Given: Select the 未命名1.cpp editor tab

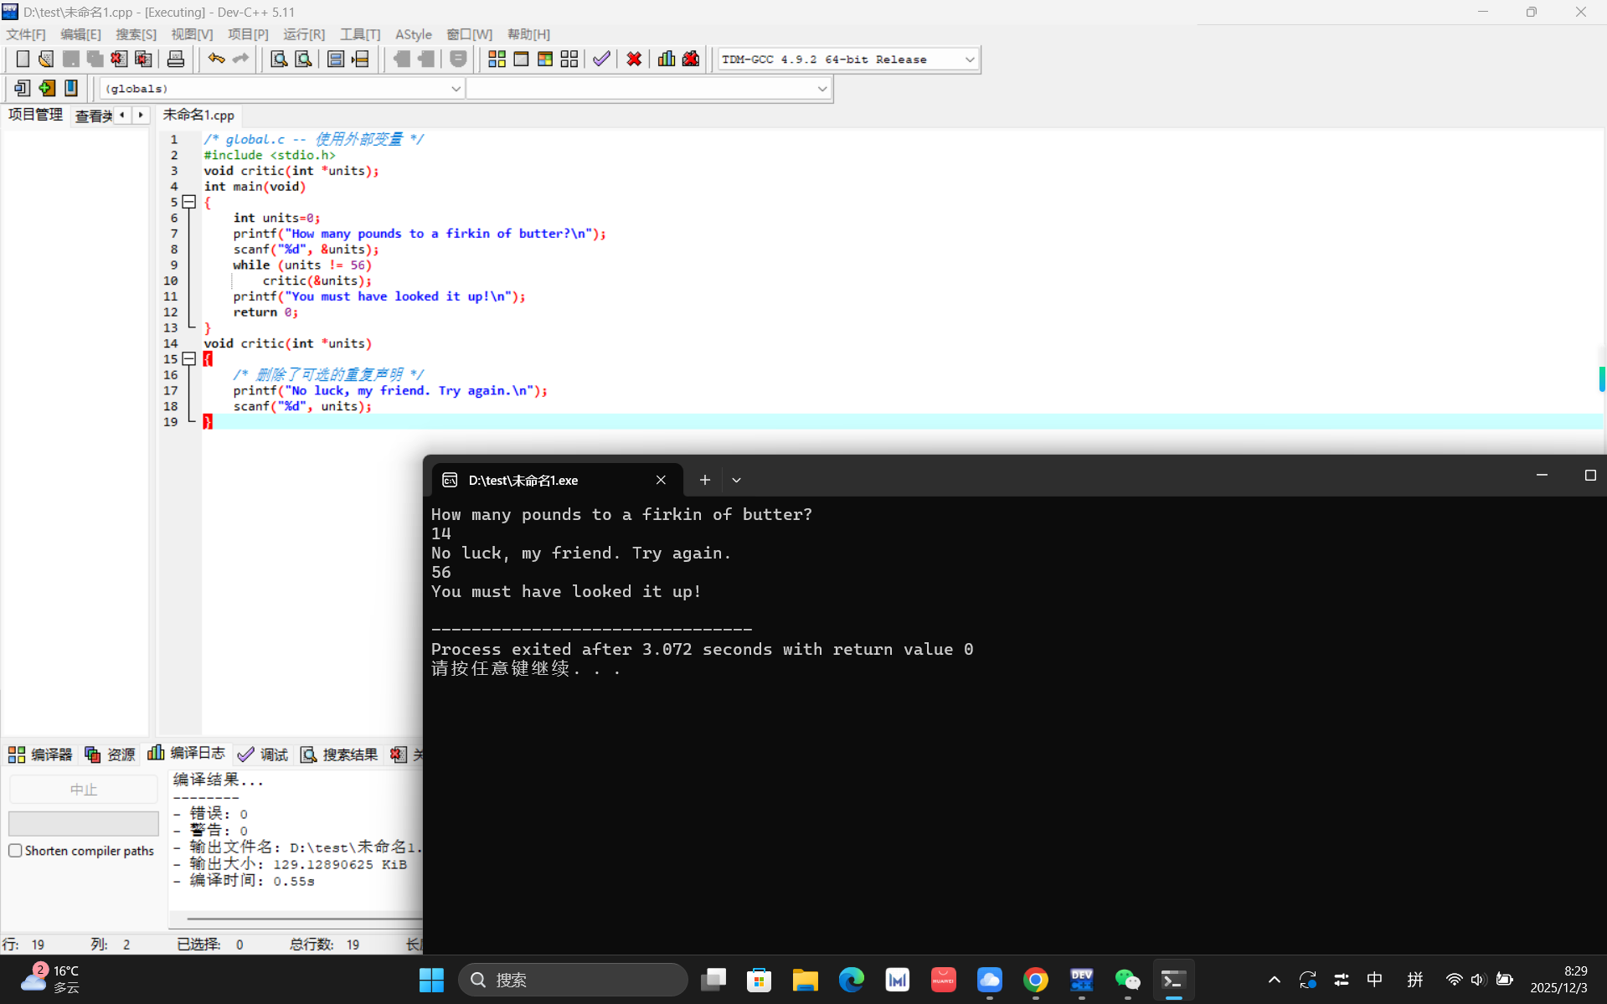Looking at the screenshot, I should [x=198, y=116].
